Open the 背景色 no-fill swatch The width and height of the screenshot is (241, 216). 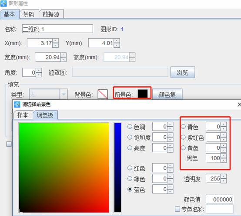pos(103,94)
